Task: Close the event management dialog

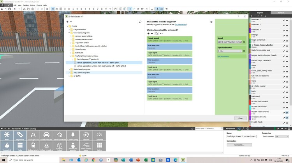Action: point(241,118)
